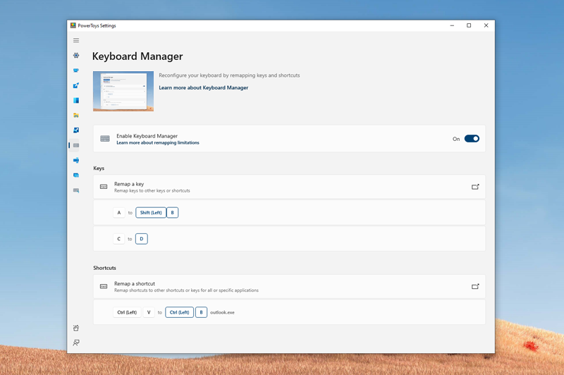Open File Explorer add-ons sidebar icon
The height and width of the screenshot is (375, 564).
click(x=76, y=116)
